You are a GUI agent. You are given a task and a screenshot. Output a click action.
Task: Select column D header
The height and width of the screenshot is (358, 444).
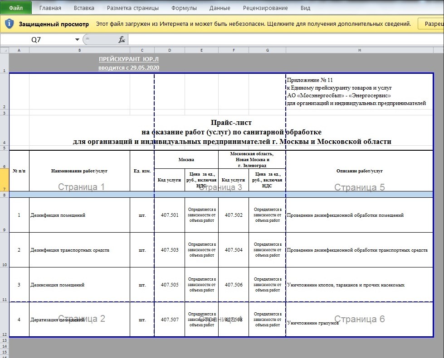pyautogui.click(x=170, y=50)
